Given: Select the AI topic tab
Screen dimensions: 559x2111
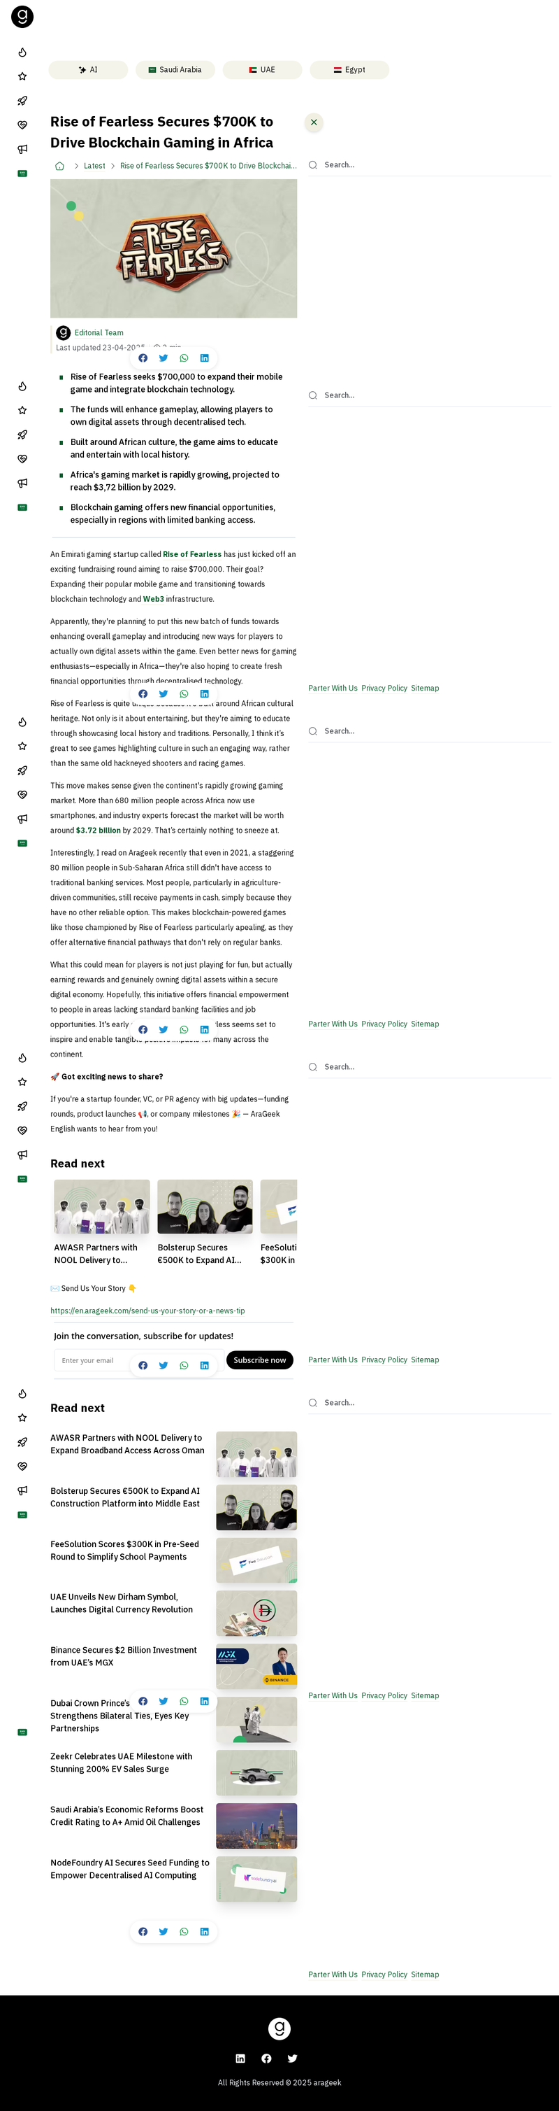Looking at the screenshot, I should [89, 70].
